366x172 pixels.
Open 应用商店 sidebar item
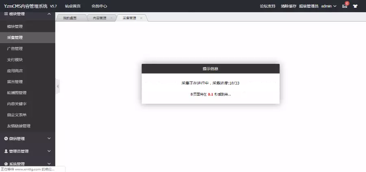(28, 71)
